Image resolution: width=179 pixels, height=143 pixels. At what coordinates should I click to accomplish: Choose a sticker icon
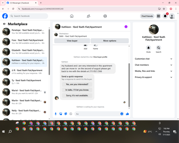point(66,114)
